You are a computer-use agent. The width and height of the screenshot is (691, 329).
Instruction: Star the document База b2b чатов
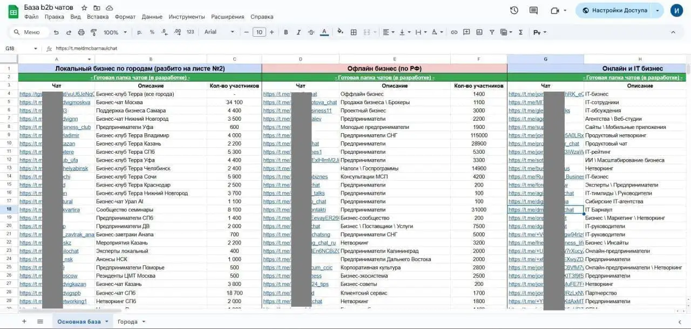point(84,8)
